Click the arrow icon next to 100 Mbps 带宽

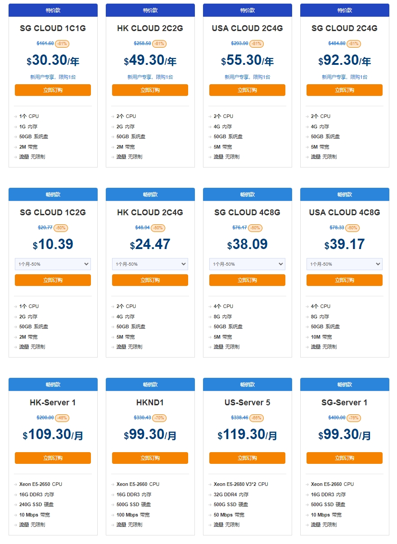click(113, 515)
